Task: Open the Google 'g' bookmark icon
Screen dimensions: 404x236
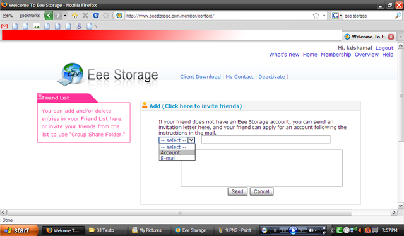Action: (x=79, y=26)
